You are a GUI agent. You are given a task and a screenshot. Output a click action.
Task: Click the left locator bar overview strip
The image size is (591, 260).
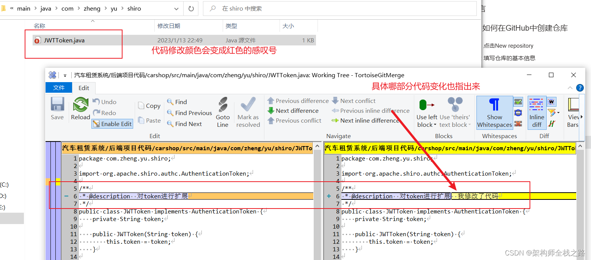click(53, 201)
